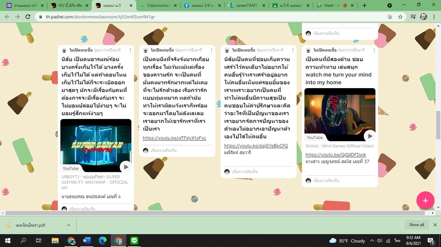Switch to the Classroomscreen tab
The width and height of the screenshot is (441, 247).
pyautogui.click(x=159, y=5)
